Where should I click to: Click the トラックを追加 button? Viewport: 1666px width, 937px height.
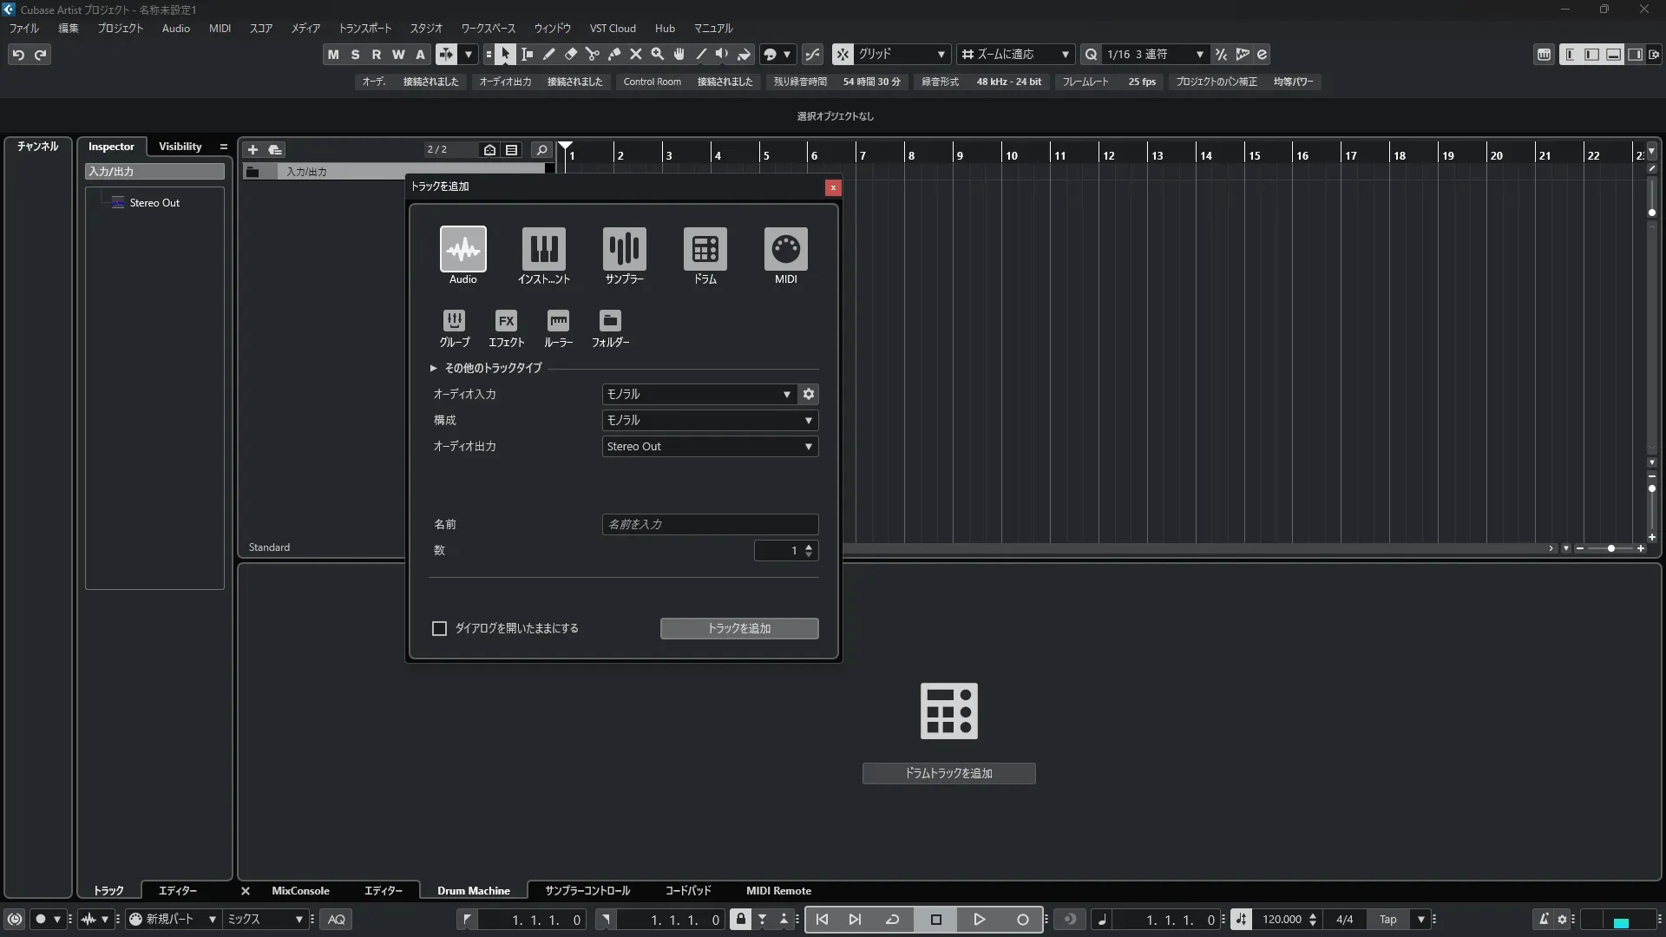(738, 628)
